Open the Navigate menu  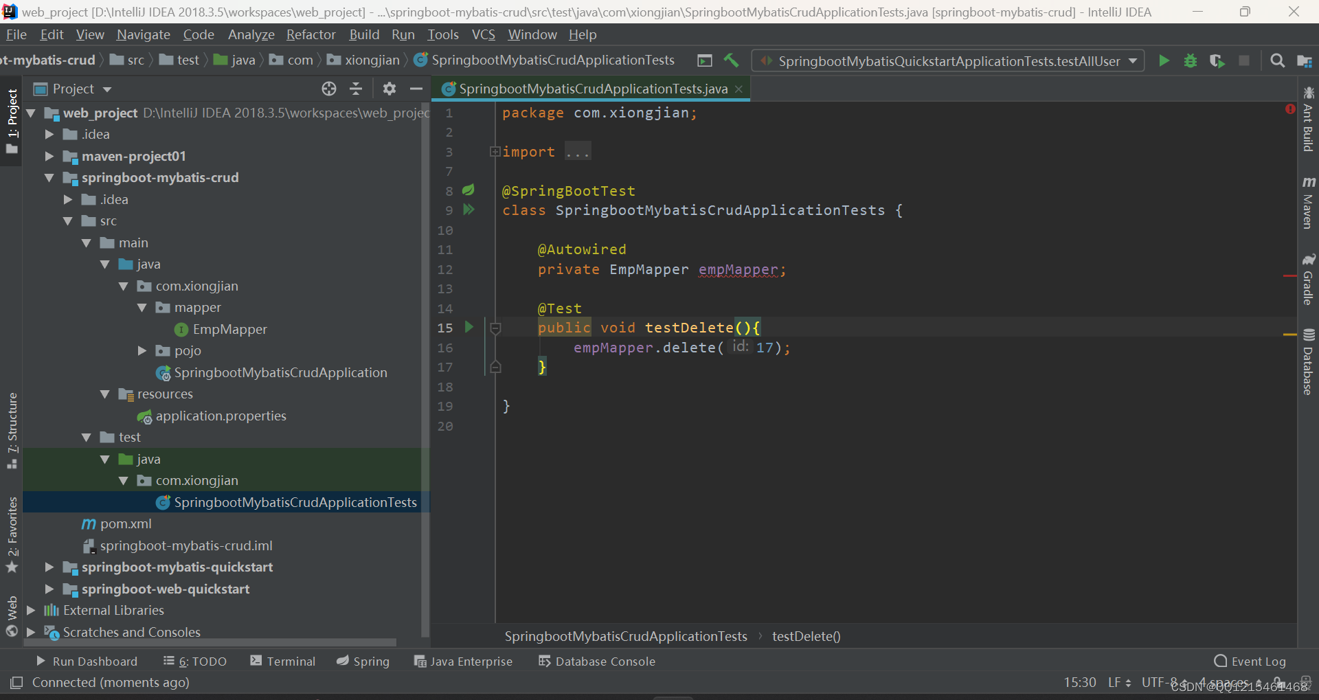tap(143, 34)
